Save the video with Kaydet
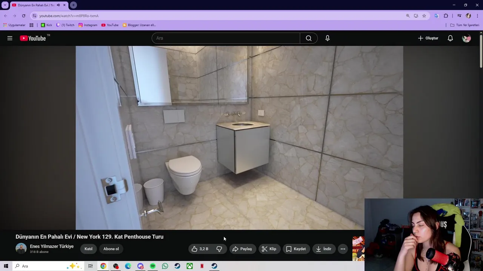Viewport: 483px width, 271px height. [296, 249]
